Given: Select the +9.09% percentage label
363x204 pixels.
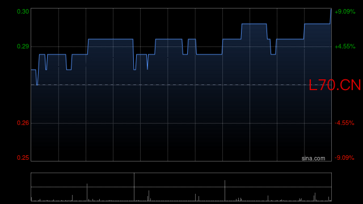Looking at the screenshot, I should click(345, 11).
